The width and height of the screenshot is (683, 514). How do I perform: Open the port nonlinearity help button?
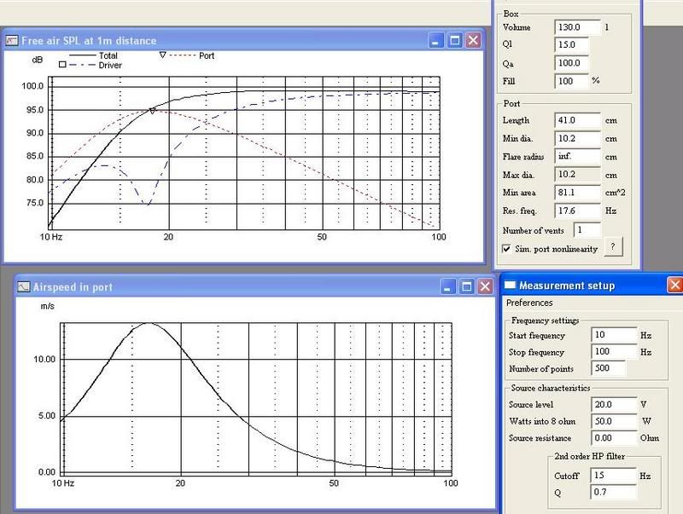613,246
